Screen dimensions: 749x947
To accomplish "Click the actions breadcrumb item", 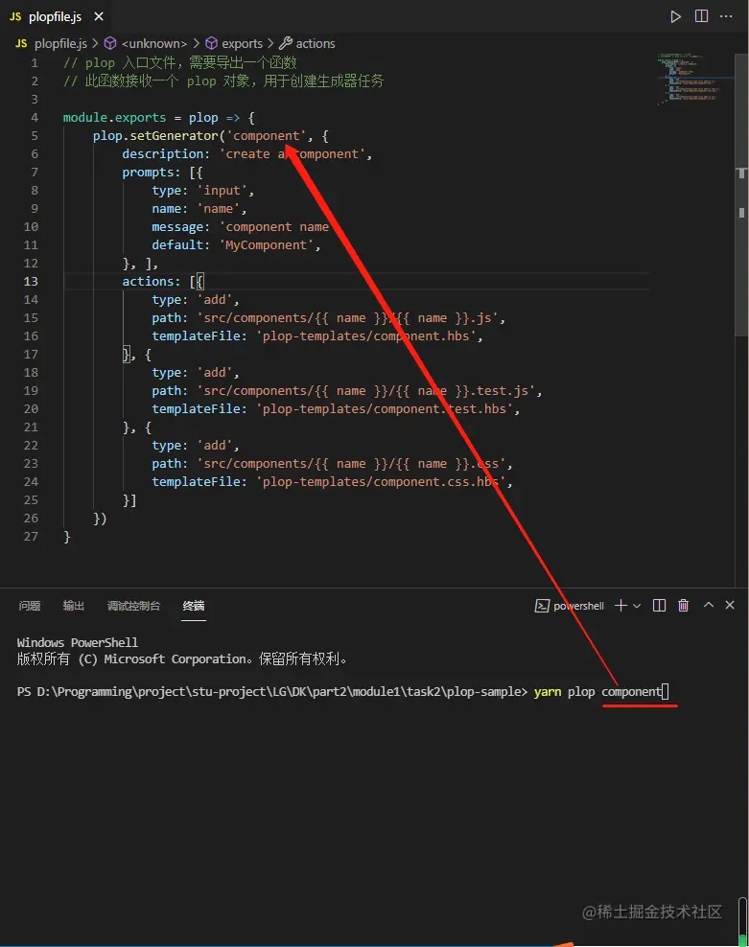I will [x=315, y=43].
